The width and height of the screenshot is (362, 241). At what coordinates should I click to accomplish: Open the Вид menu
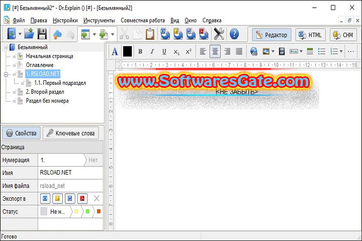coord(175,21)
